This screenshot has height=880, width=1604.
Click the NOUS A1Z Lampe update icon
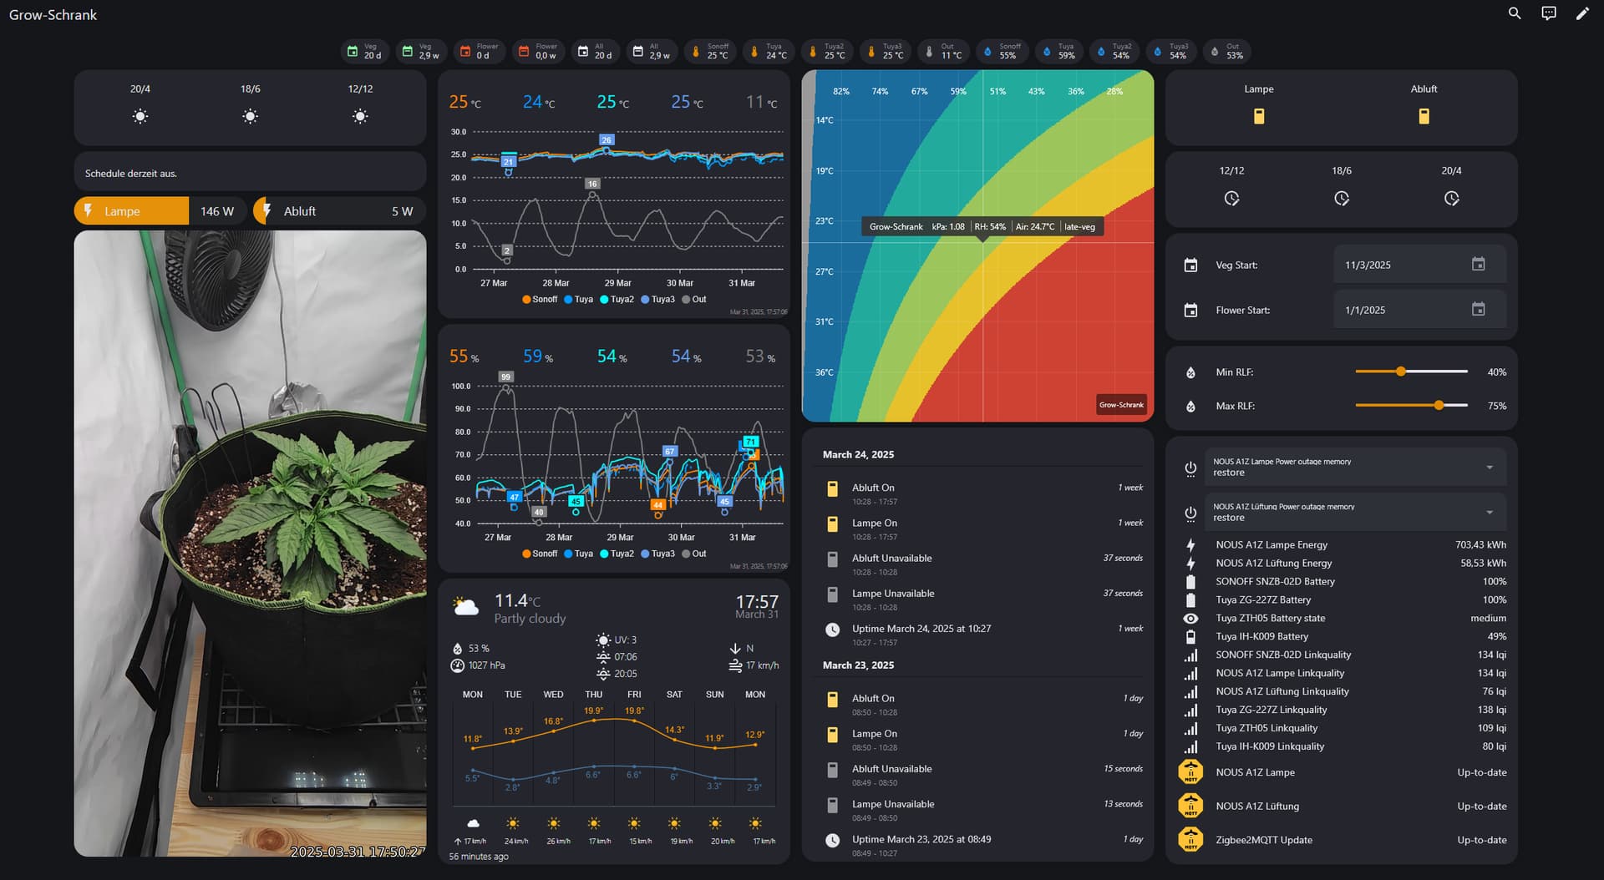pyautogui.click(x=1190, y=772)
